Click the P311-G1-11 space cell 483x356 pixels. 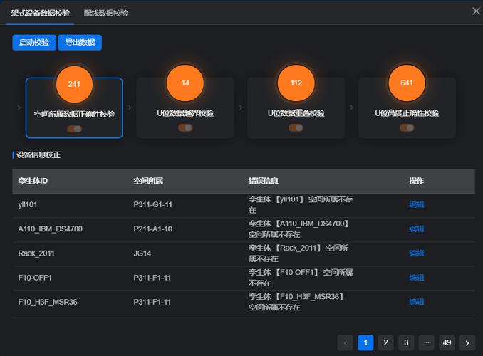pos(152,204)
